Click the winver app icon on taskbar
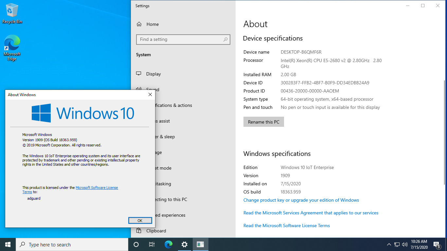Screen dimensions: 447x251 coord(201,244)
